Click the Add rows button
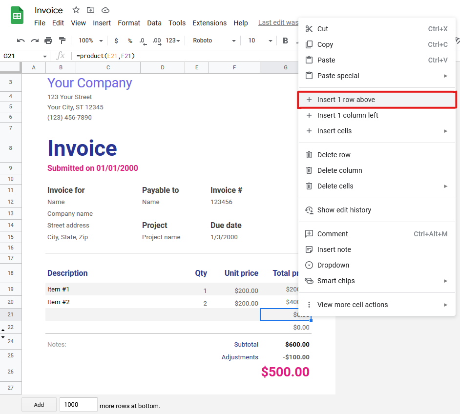The width and height of the screenshot is (460, 414). point(39,405)
